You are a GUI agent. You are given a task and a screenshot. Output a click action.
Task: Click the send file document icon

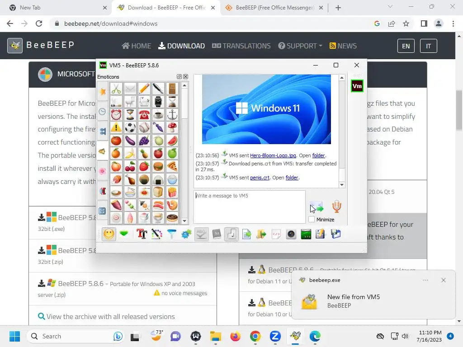(246, 234)
